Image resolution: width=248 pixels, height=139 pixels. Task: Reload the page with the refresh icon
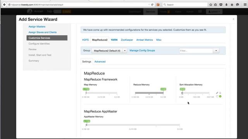tap(152, 5)
